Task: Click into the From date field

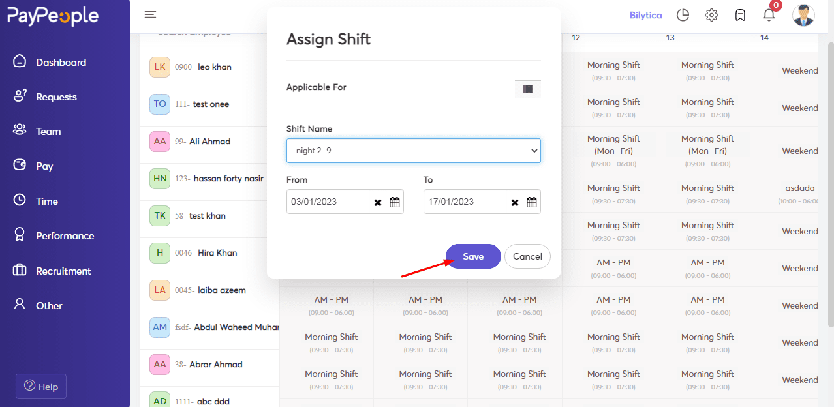Action: [x=328, y=202]
